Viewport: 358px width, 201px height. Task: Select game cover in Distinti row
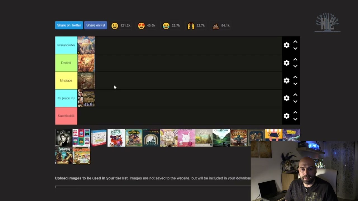[86, 63]
